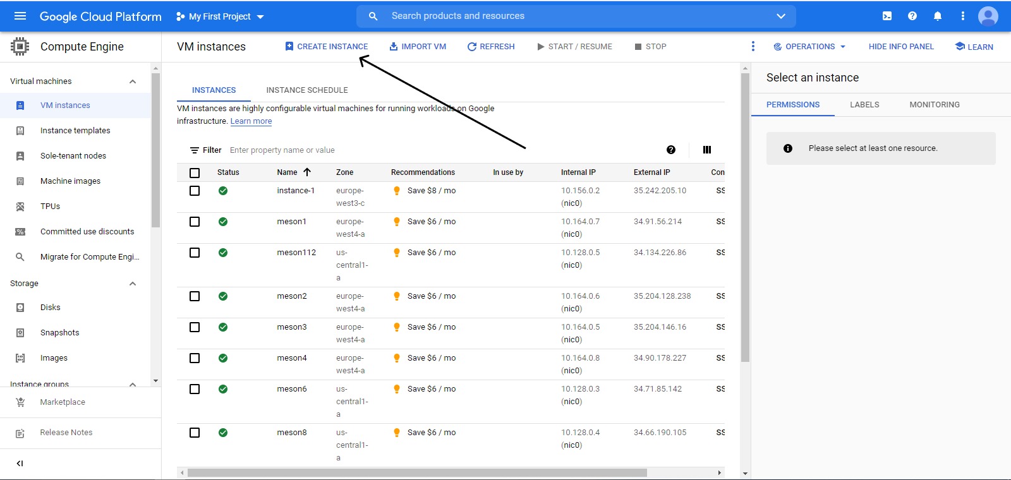Image resolution: width=1011 pixels, height=480 pixels.
Task: Expand the search bar dropdown arrow
Action: point(781,16)
